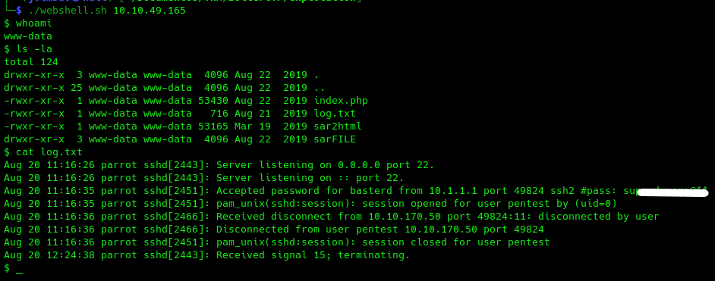This screenshot has height=281, width=715.
Task: Click 'disconnected by user' at the line end
Action: [598, 217]
